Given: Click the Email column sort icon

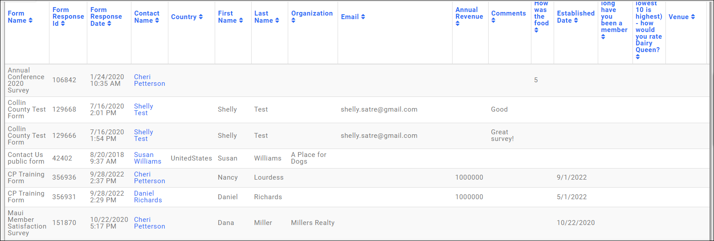Looking at the screenshot, I should (363, 17).
